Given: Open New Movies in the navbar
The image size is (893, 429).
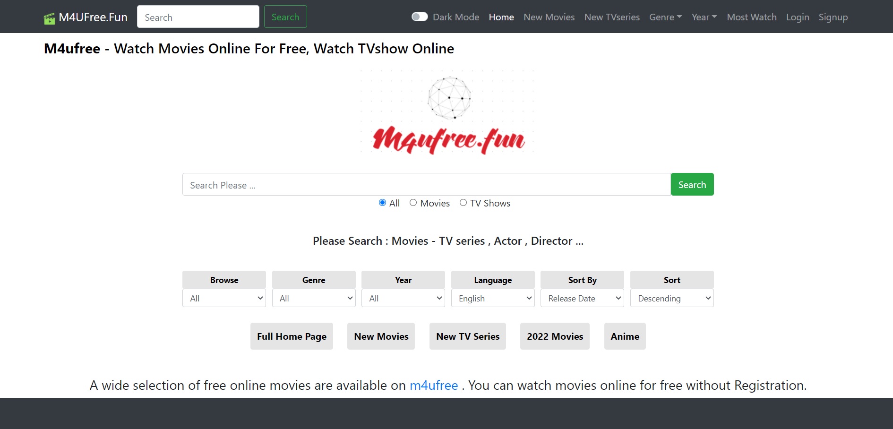Looking at the screenshot, I should click(549, 17).
